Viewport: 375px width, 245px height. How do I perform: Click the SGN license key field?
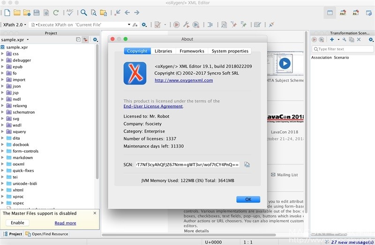point(187,164)
